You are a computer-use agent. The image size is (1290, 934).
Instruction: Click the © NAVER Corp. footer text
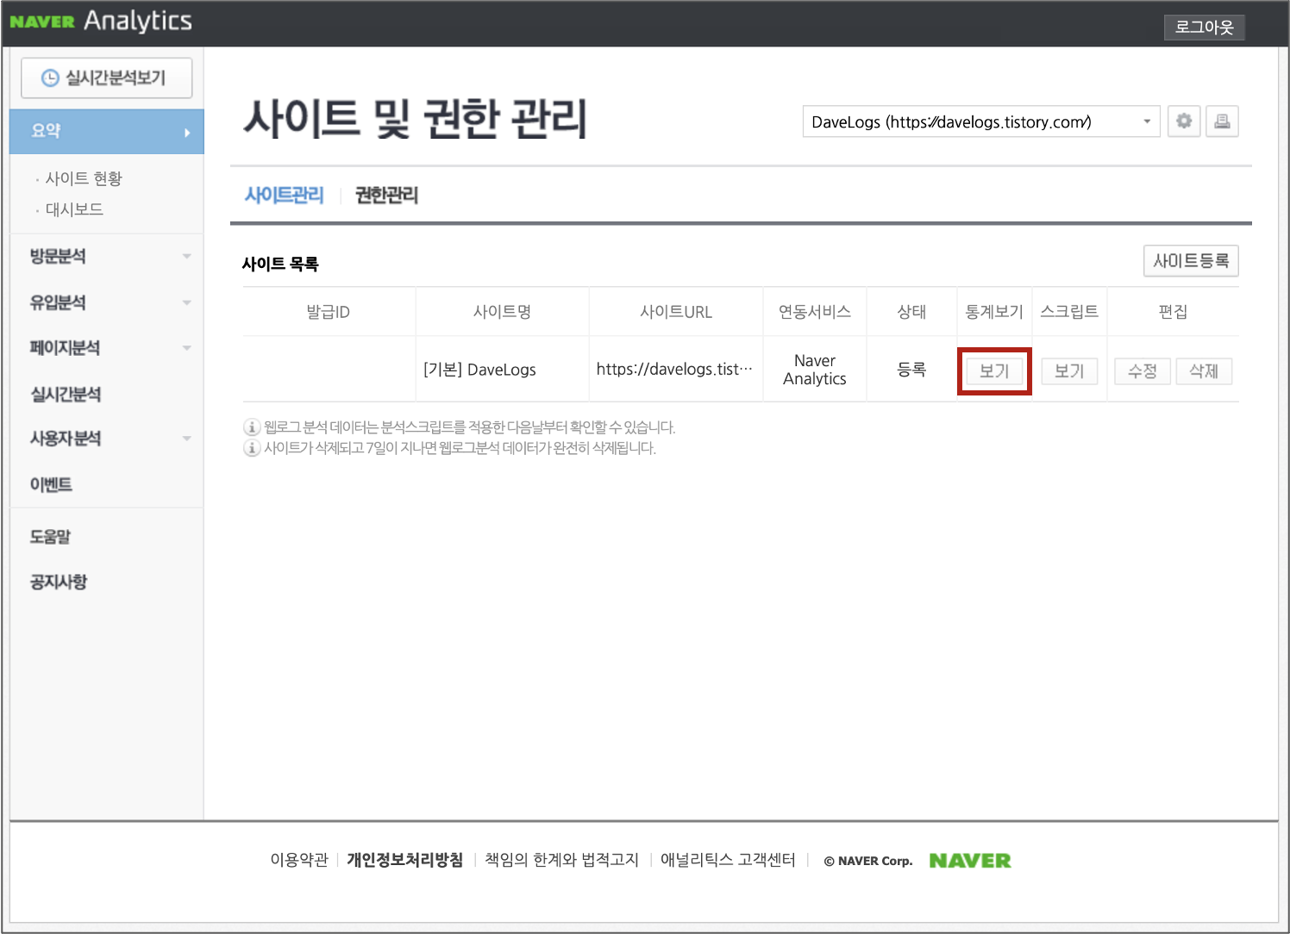(867, 861)
